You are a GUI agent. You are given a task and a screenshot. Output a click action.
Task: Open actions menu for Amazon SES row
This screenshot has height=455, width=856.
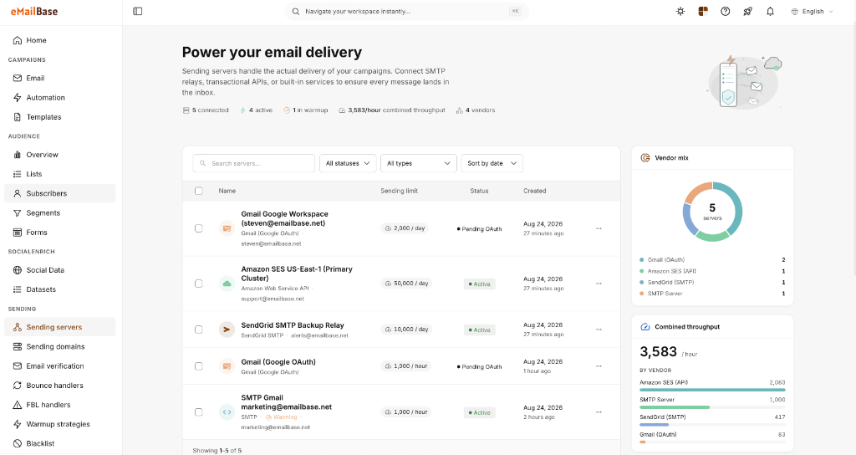[x=599, y=284]
